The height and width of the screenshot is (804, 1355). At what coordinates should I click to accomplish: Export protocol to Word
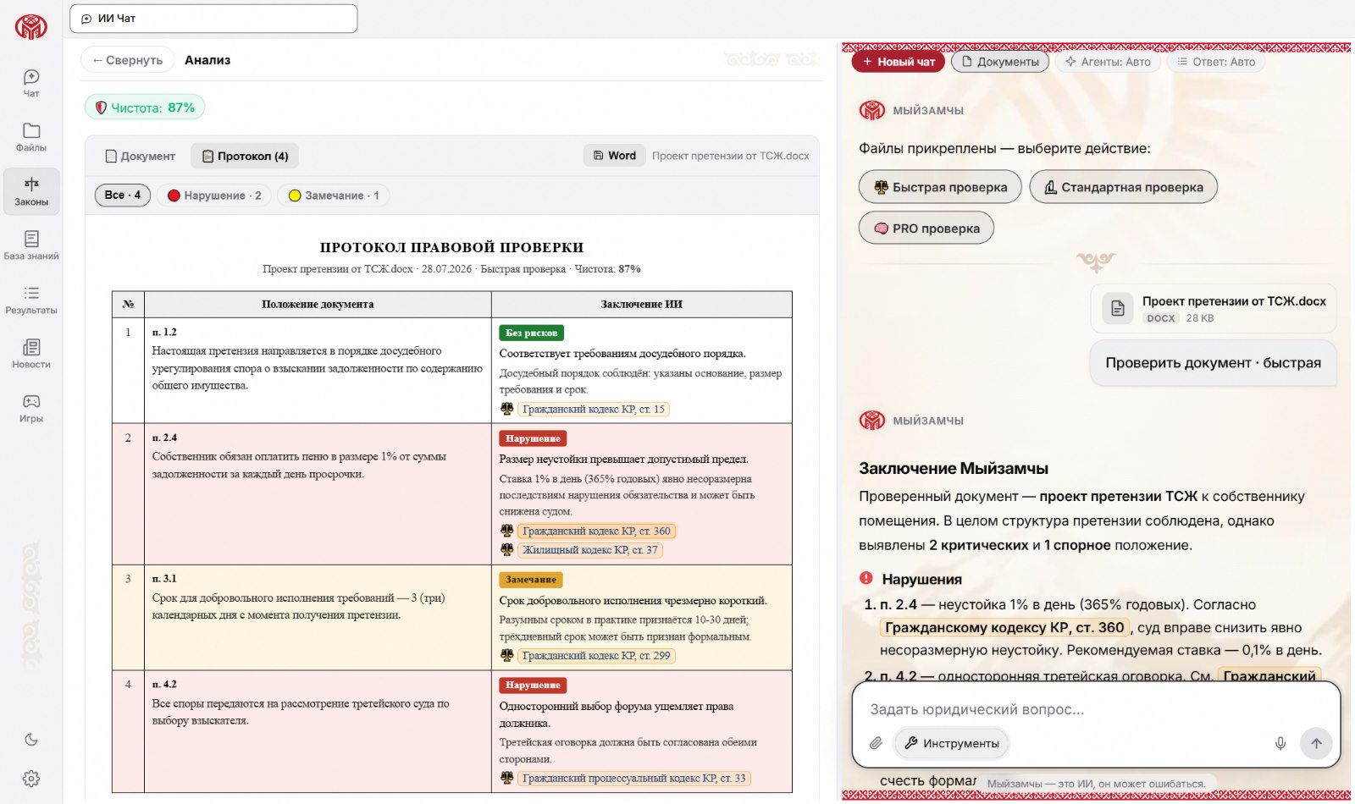click(x=615, y=156)
